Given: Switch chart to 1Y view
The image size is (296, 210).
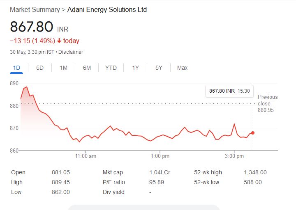Looking at the screenshot, I should pyautogui.click(x=135, y=68).
